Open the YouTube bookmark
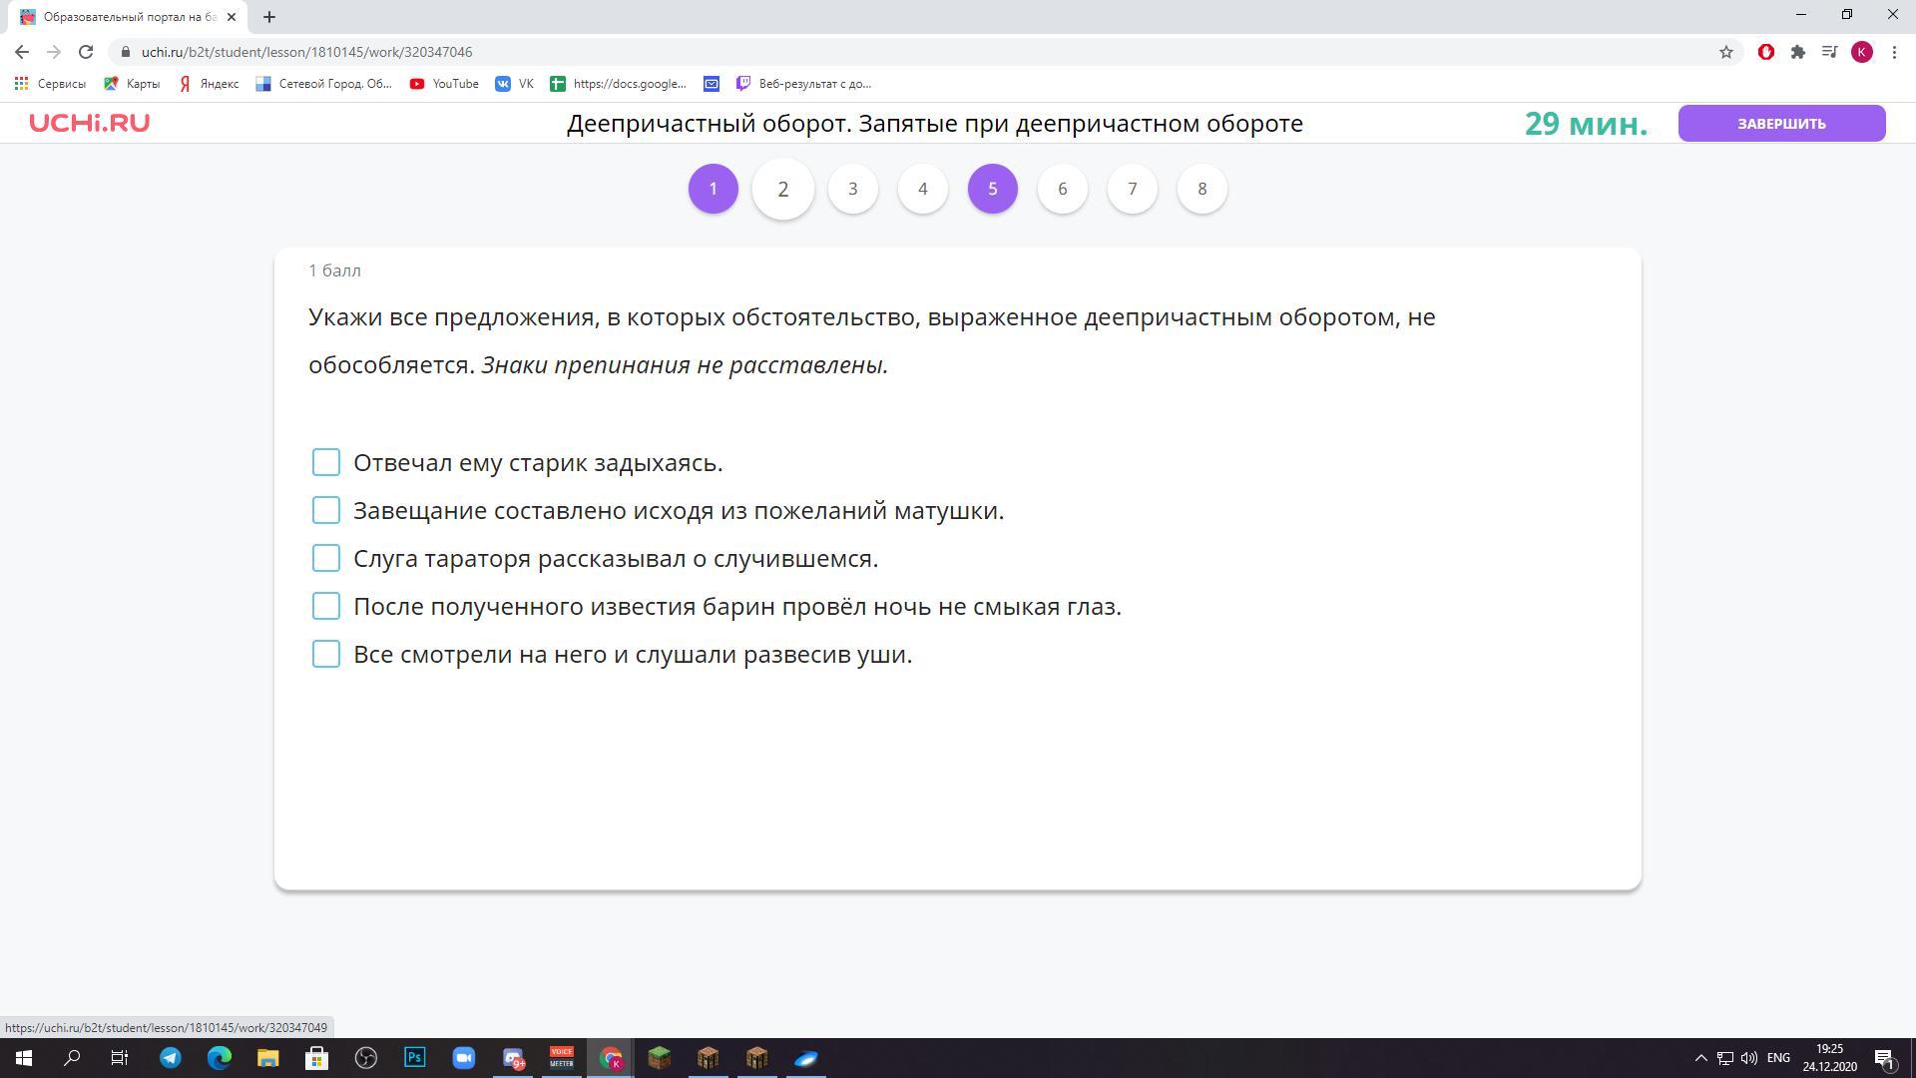This screenshot has height=1078, width=1916. click(x=444, y=84)
